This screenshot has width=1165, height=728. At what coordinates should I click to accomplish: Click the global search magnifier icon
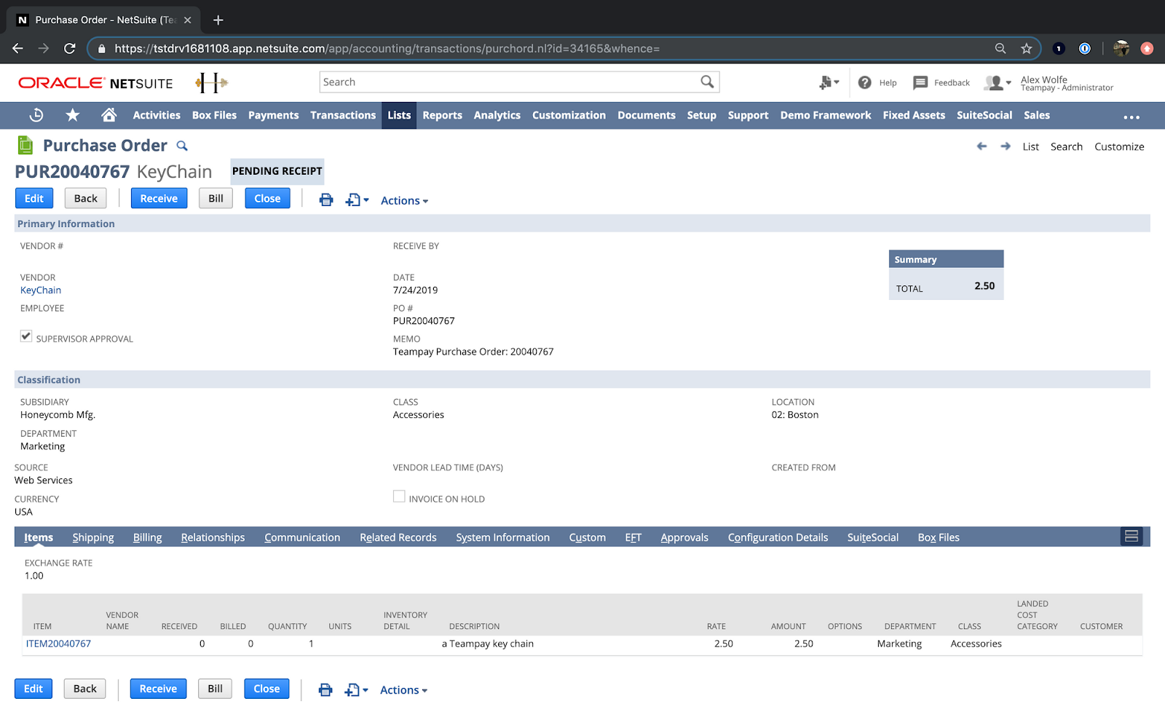coord(707,82)
